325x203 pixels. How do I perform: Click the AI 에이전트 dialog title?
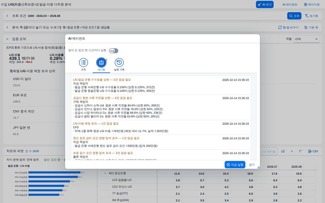point(77,38)
